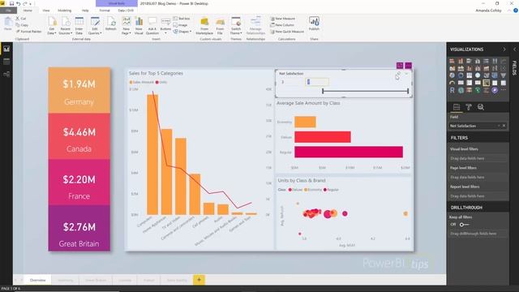Click the slicer's lower value input box
The image size is (519, 292).
(x=291, y=82)
